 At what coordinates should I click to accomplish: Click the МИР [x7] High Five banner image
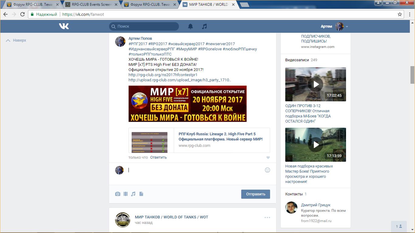[x=187, y=104]
